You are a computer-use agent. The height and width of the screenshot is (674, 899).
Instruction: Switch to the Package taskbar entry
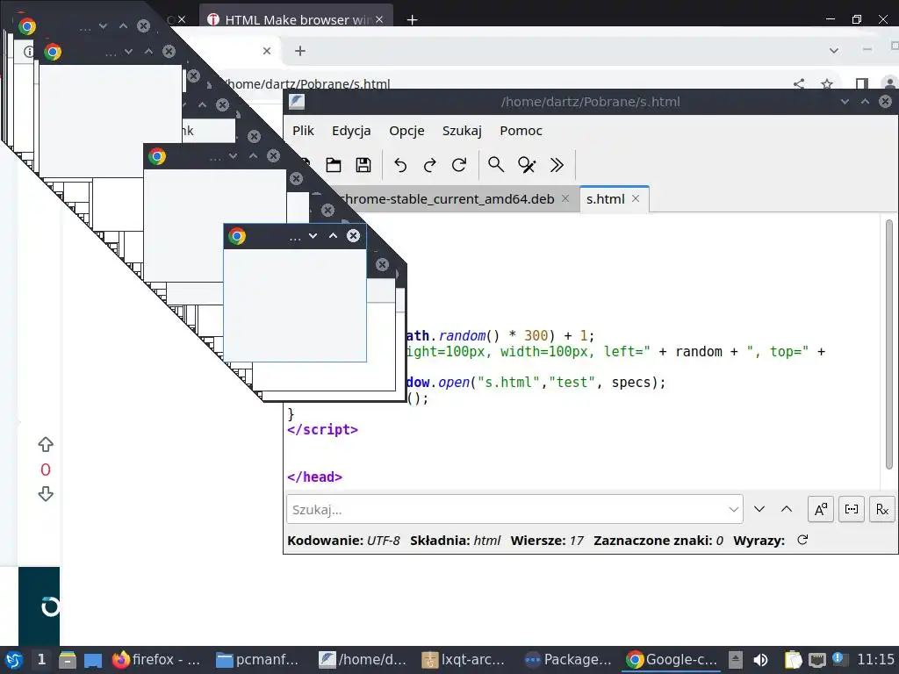568,660
